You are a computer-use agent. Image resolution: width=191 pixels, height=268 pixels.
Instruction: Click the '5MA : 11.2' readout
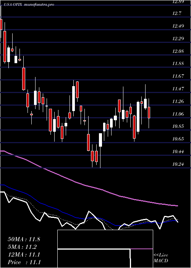pos(22,247)
